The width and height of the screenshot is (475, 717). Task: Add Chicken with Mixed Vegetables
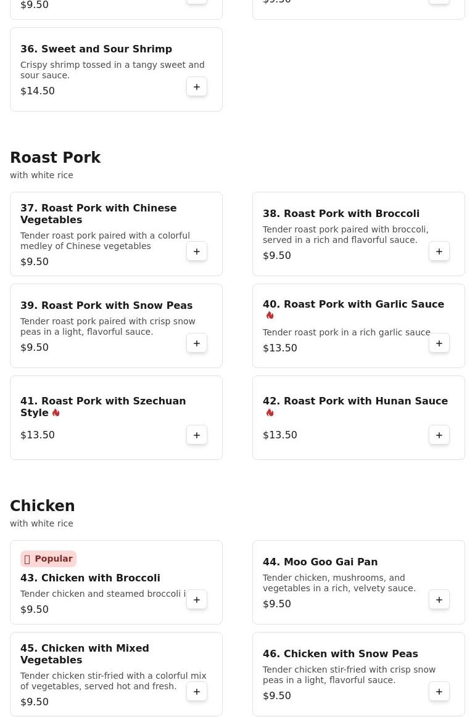click(x=197, y=692)
